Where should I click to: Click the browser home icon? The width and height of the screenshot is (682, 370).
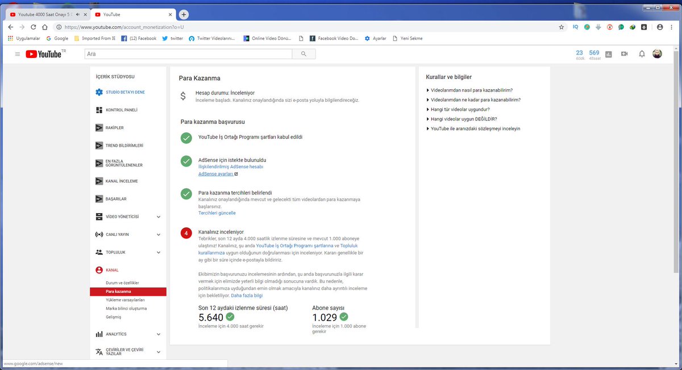[x=45, y=27]
